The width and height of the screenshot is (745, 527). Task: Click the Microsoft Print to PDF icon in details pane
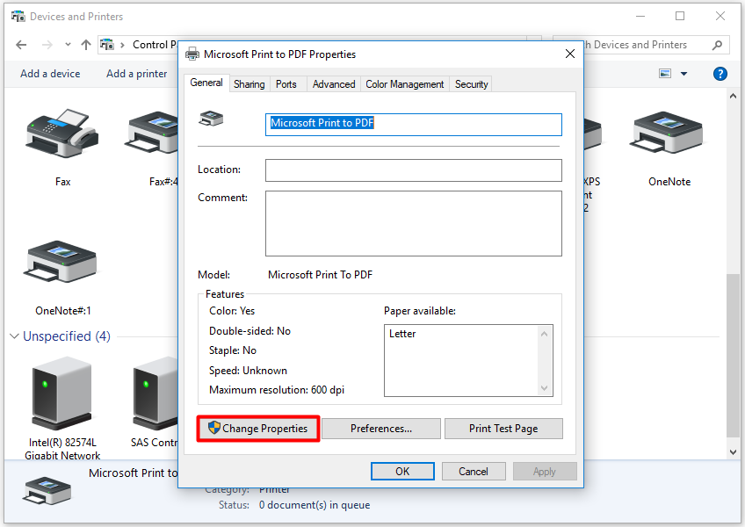coord(47,491)
